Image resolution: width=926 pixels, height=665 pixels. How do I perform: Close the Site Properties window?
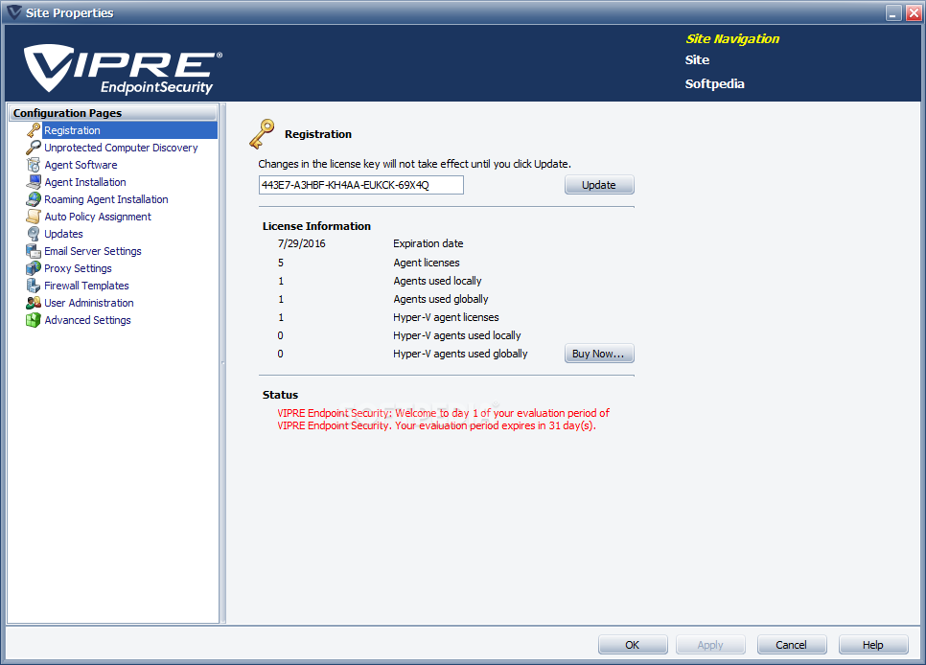click(914, 13)
